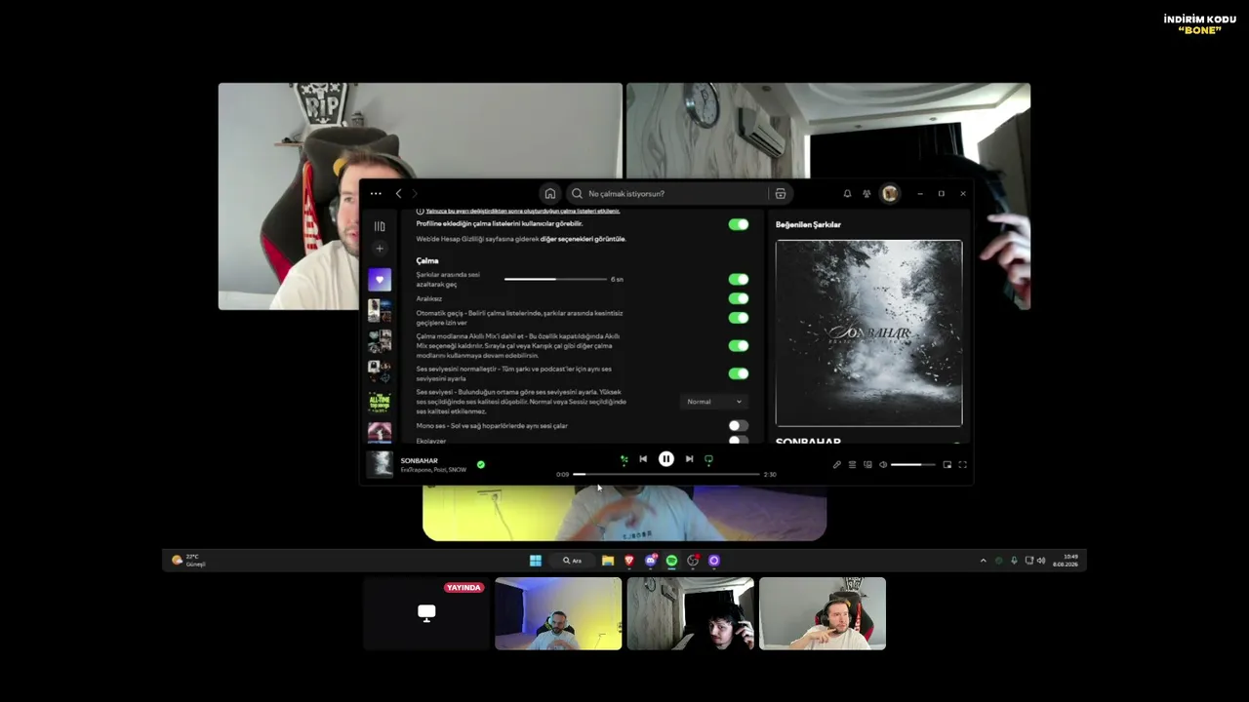
Task: Open now playing SONBAHAR cover thumbnail
Action: [x=380, y=464]
